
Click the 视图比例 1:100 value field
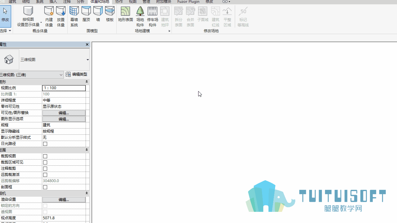point(64,88)
